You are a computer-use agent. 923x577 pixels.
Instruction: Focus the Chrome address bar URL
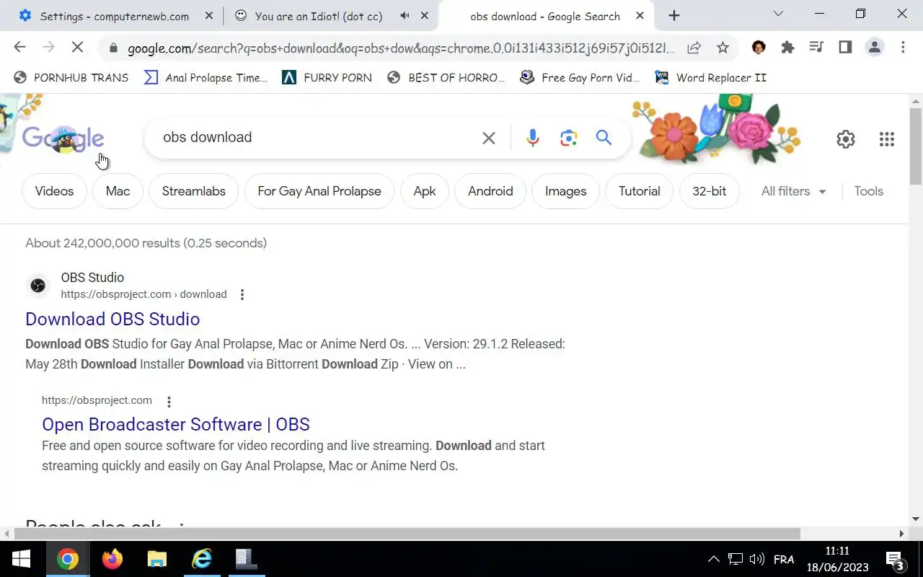click(x=401, y=48)
